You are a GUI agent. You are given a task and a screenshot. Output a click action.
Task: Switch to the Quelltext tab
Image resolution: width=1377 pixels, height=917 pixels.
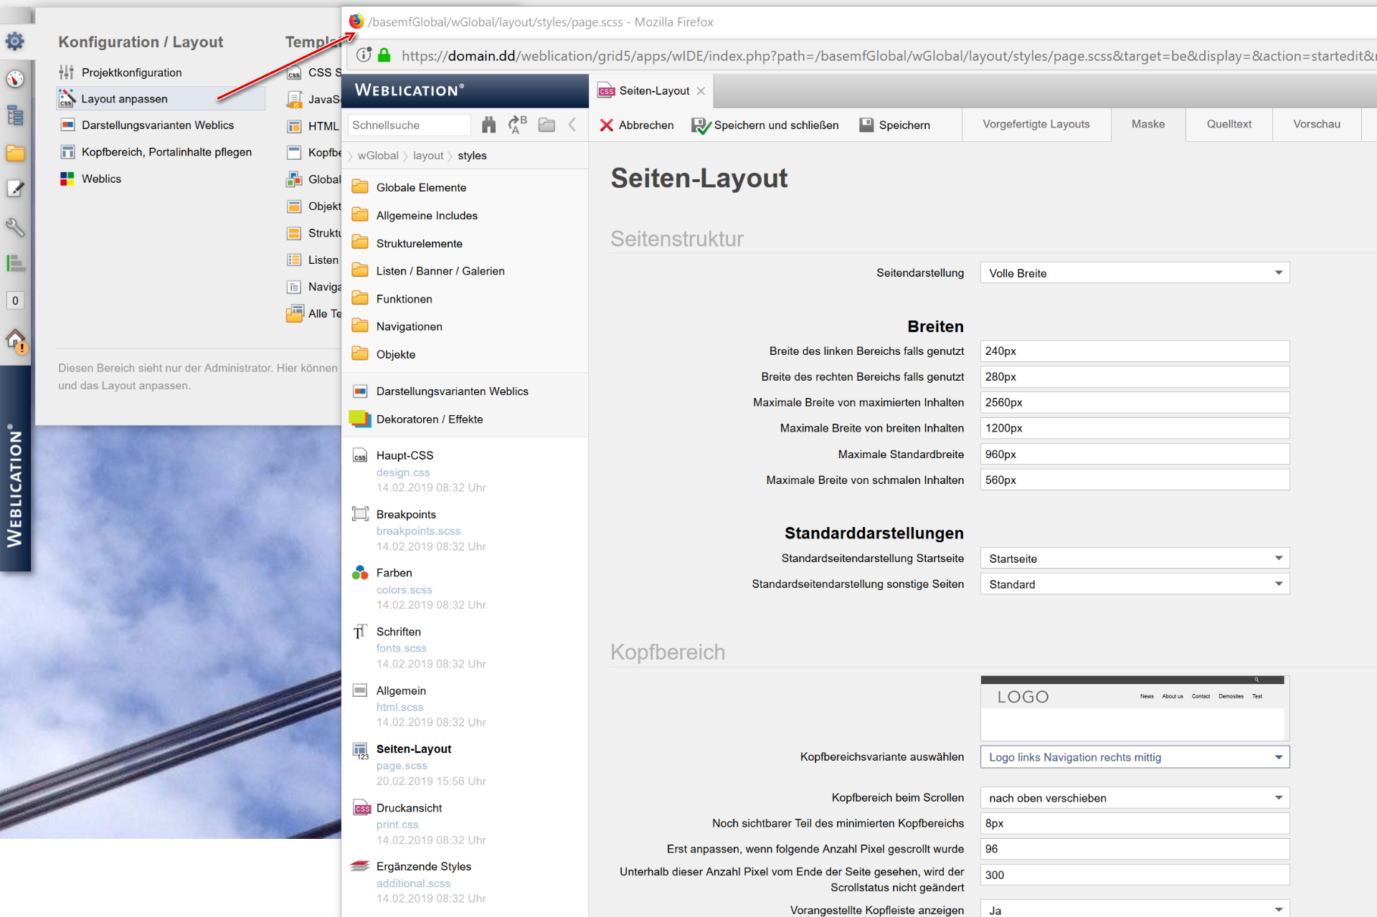point(1229,125)
